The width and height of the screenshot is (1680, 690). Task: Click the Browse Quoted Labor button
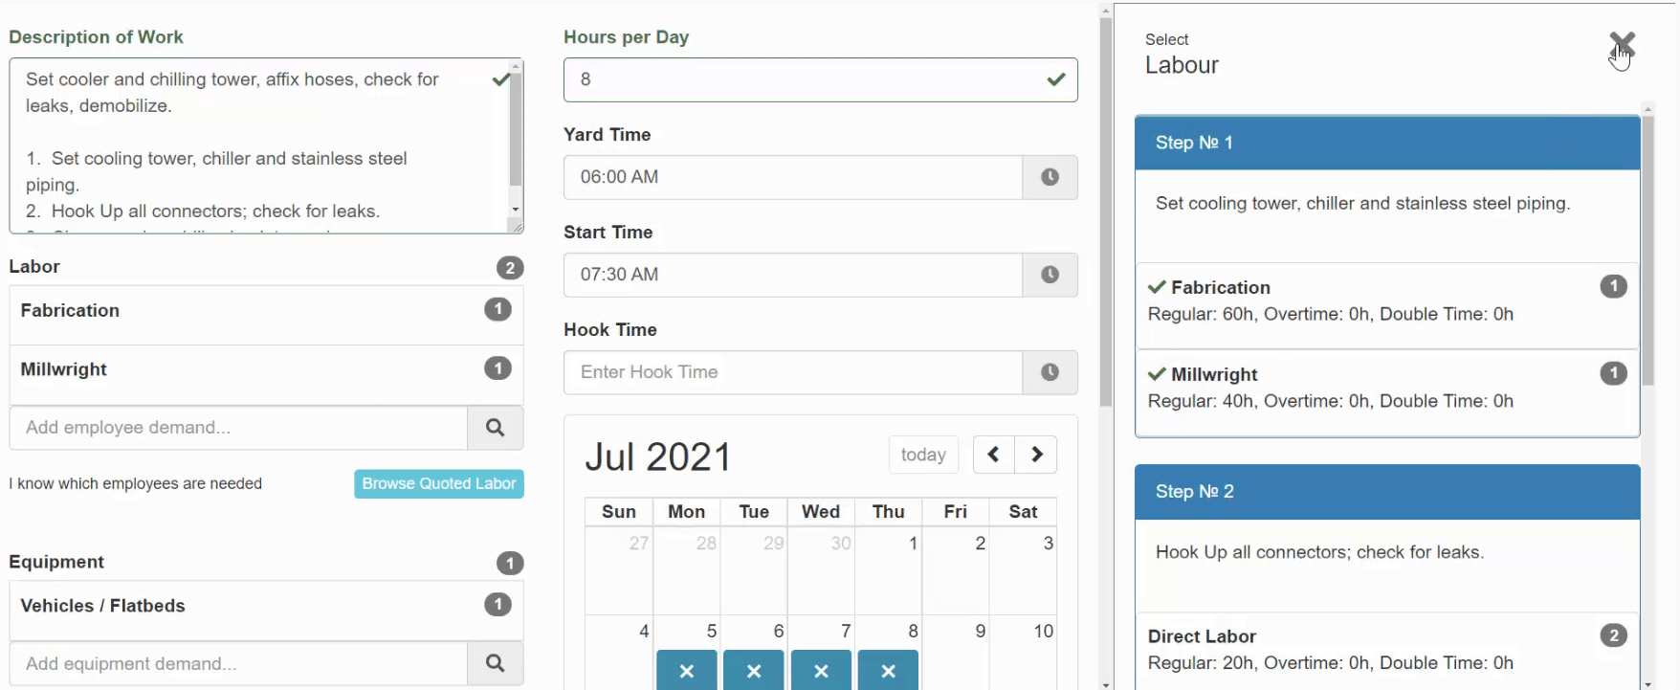point(438,484)
